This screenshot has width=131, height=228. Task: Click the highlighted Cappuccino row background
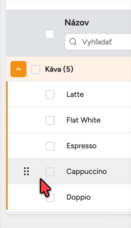70,171
